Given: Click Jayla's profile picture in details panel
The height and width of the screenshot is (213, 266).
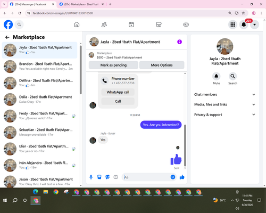Looking at the screenshot, I should pos(225,46).
